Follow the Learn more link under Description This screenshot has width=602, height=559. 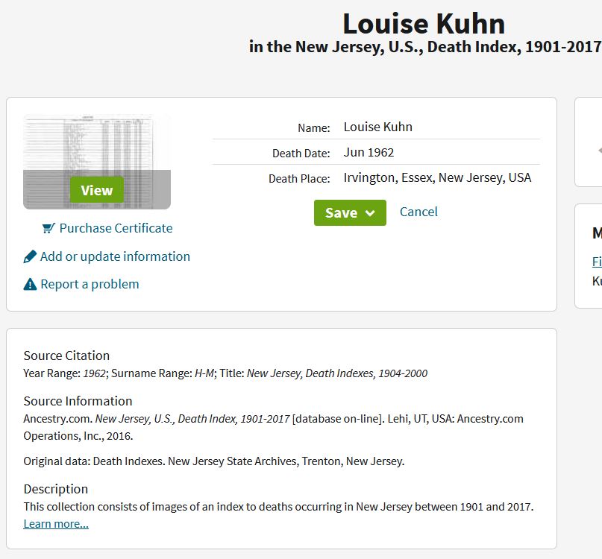click(56, 524)
